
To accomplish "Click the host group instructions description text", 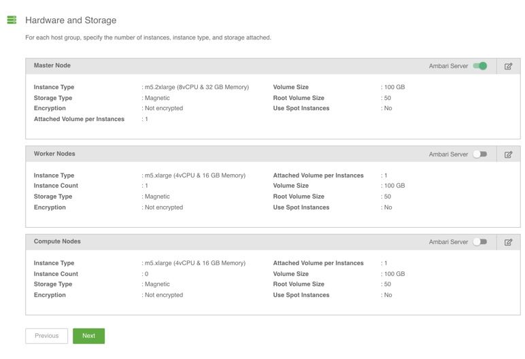I will 148,37.
